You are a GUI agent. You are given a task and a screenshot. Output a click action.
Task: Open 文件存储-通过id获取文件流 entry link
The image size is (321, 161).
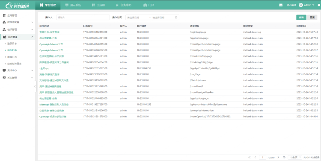click(x=54, y=80)
